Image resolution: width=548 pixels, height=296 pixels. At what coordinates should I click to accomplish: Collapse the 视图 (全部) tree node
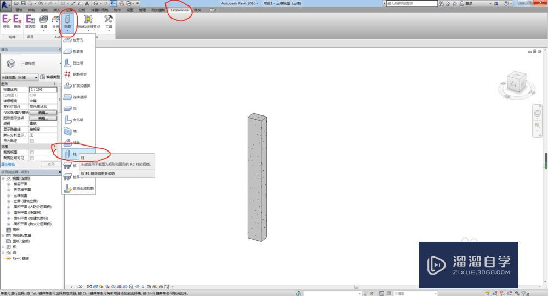point(3,178)
